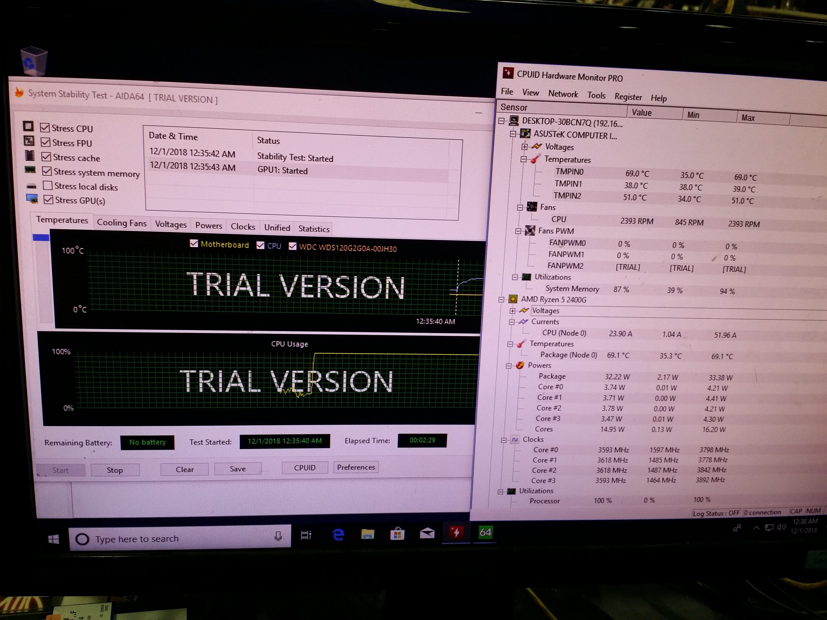Click the Fans PWM node icon
The width and height of the screenshot is (827, 620).
pyautogui.click(x=530, y=231)
